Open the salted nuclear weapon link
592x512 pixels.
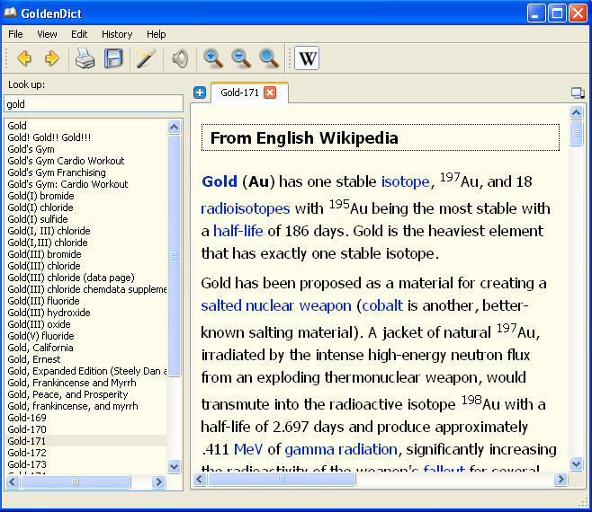pos(276,305)
